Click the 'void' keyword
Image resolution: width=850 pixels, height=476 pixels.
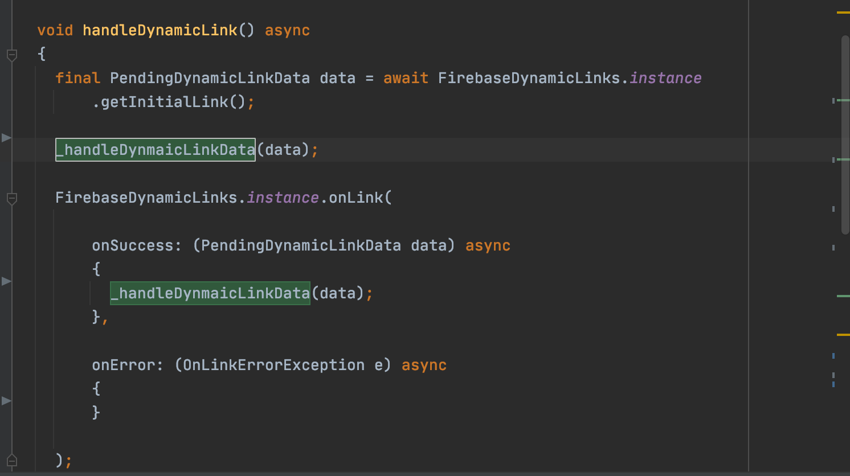click(55, 30)
